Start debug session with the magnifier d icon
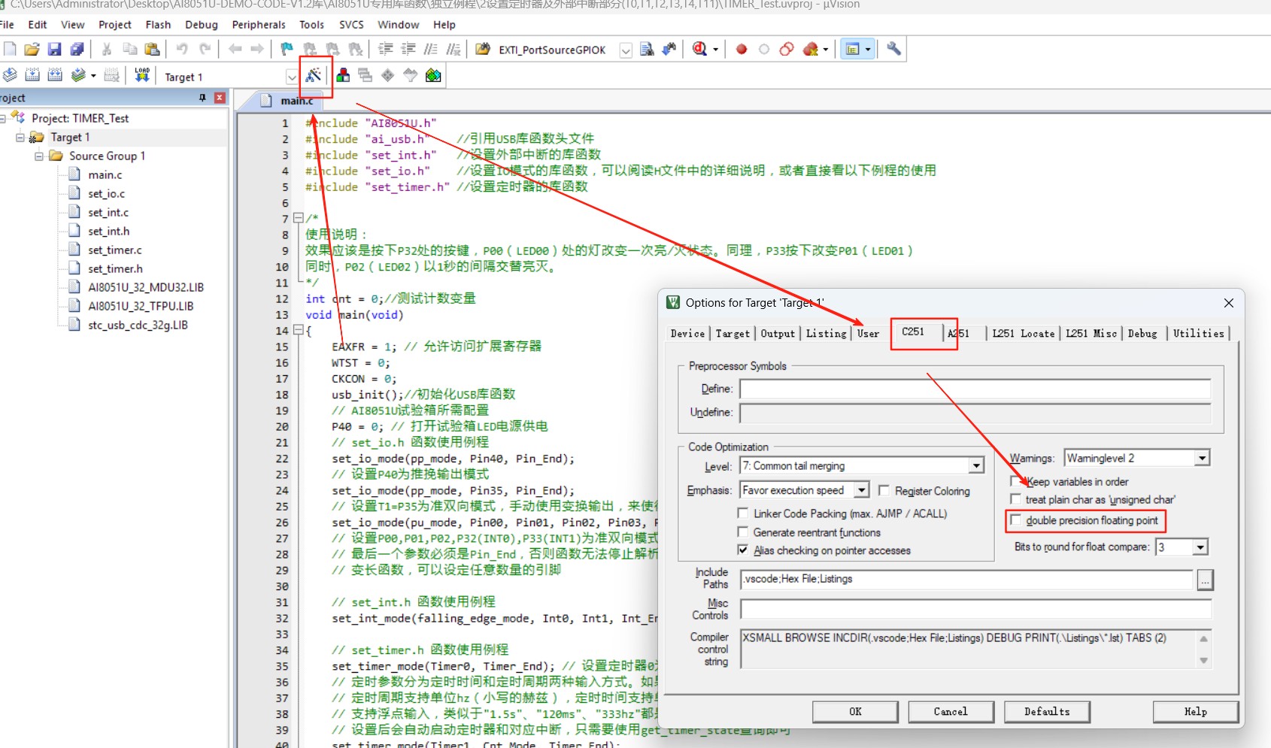Image resolution: width=1271 pixels, height=748 pixels. [x=699, y=49]
